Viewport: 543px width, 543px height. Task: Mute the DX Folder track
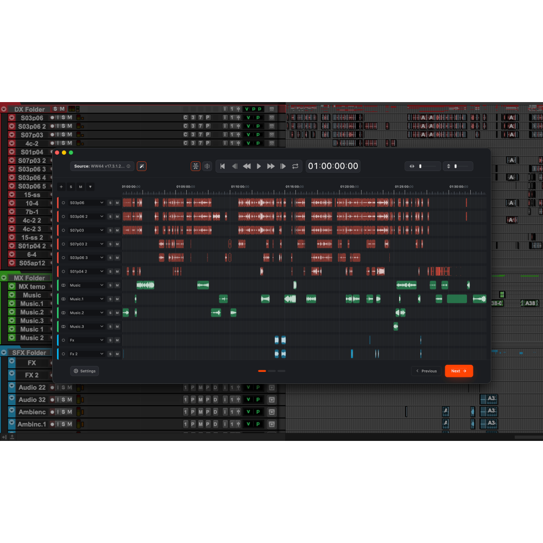pos(62,109)
